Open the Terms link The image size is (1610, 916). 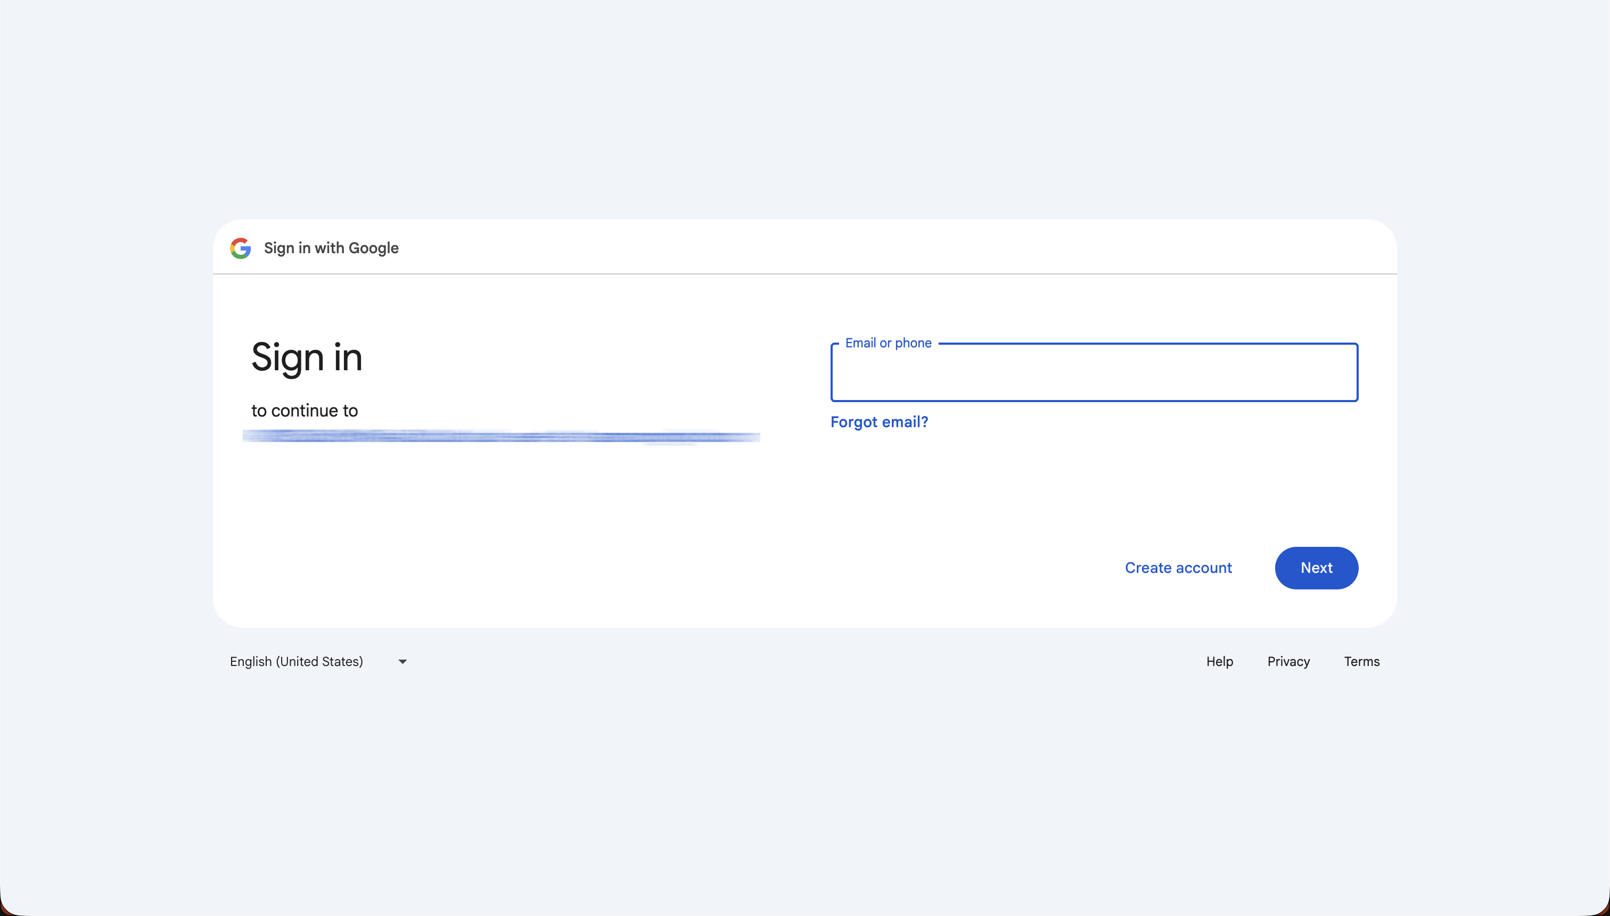(1361, 661)
